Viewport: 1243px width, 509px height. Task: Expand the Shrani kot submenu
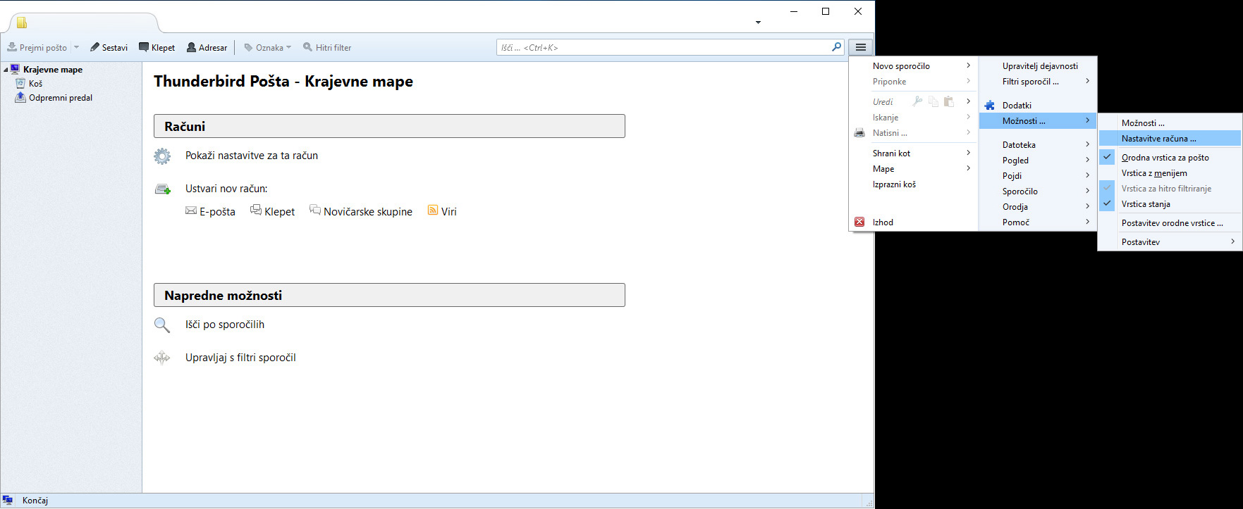click(968, 153)
